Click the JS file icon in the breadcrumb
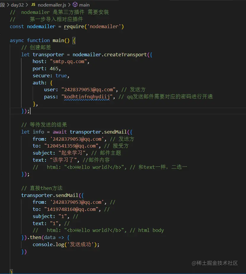Screen dimensions: 246x274 click(34, 5)
